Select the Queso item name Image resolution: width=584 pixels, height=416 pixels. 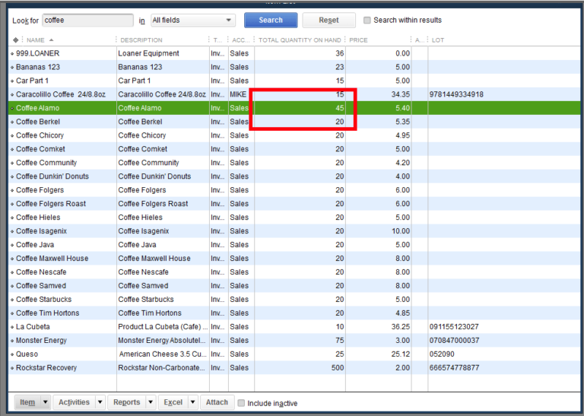(x=27, y=354)
